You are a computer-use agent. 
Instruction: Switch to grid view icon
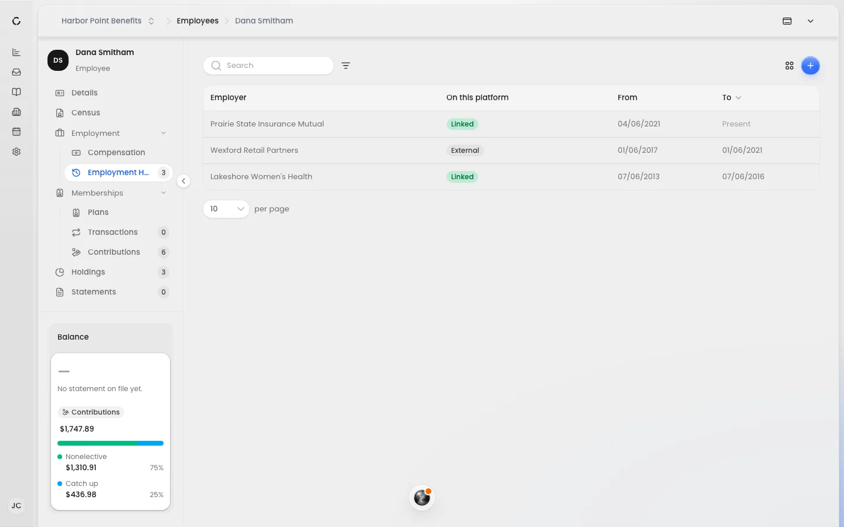tap(789, 66)
